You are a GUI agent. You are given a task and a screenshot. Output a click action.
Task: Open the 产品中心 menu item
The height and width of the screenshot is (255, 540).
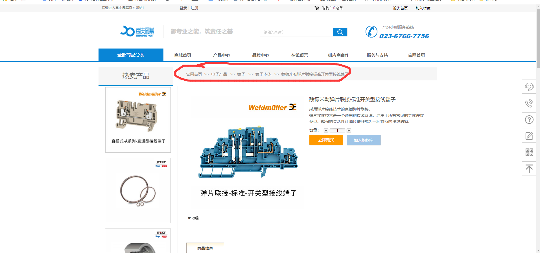click(222, 55)
